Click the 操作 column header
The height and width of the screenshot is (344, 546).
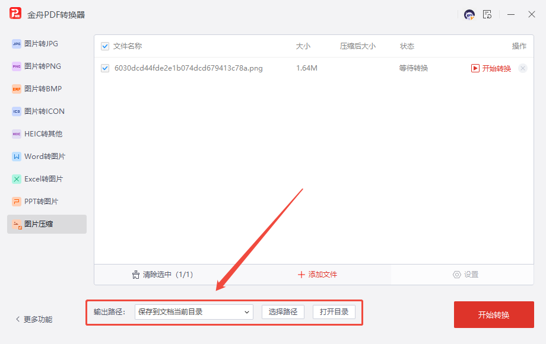[x=519, y=46]
